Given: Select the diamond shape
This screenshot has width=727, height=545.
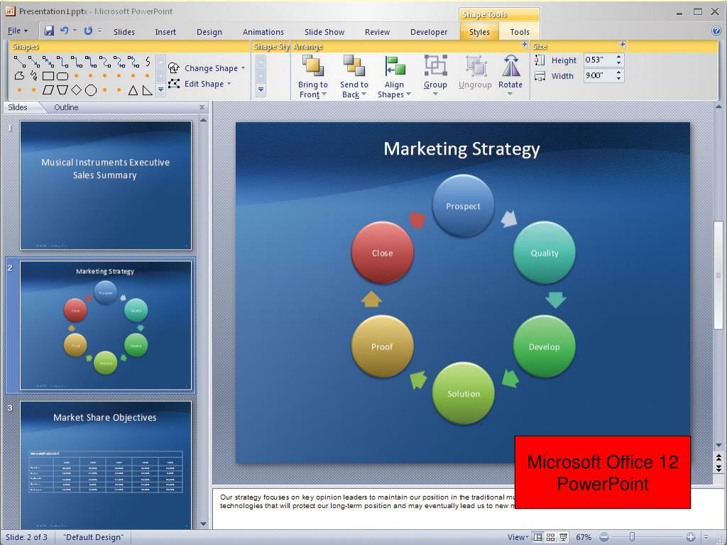Looking at the screenshot, I should (77, 90).
